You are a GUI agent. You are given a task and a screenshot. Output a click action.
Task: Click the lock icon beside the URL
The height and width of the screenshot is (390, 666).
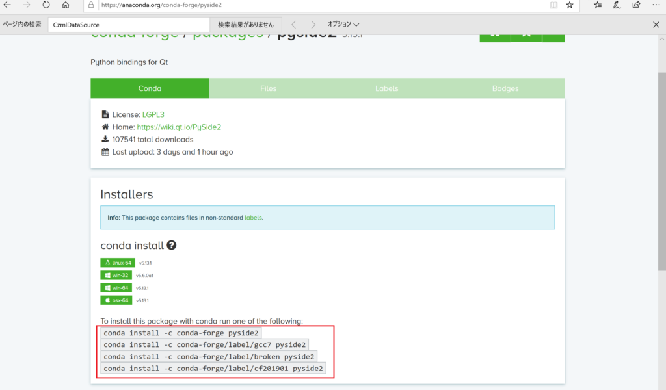pos(91,5)
